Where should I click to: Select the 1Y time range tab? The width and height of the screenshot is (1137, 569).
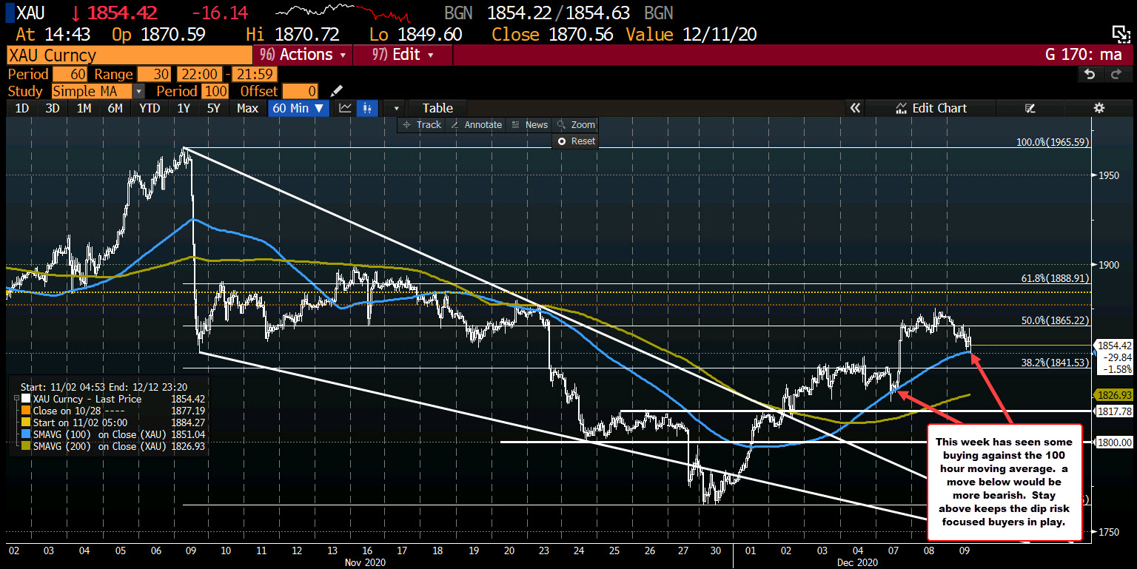tap(183, 108)
